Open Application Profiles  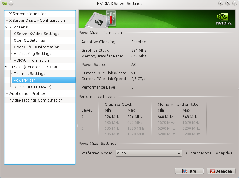pyautogui.click(x=27, y=94)
